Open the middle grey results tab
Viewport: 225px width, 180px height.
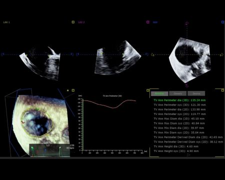tap(177, 93)
